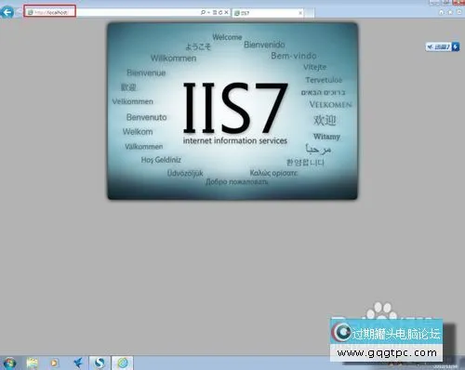This screenshot has width=465, height=370.
Task: Click the IIS7 welcome image
Action: pyautogui.click(x=232, y=111)
